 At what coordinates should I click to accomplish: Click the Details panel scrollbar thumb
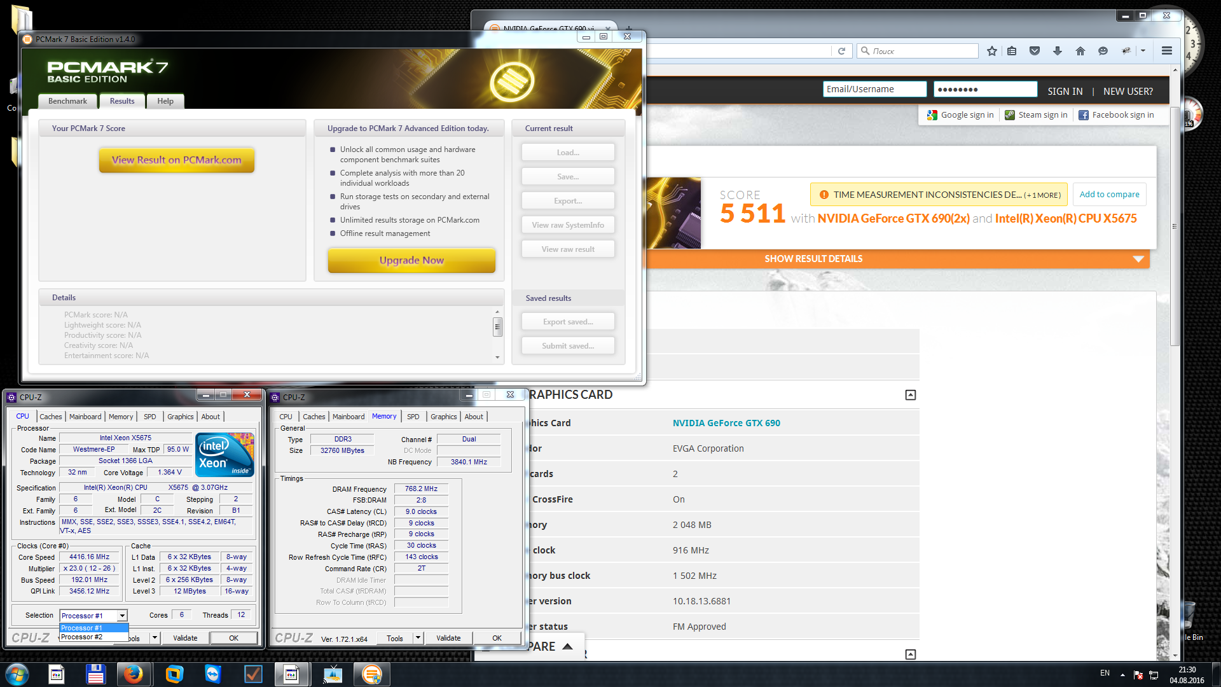[497, 327]
